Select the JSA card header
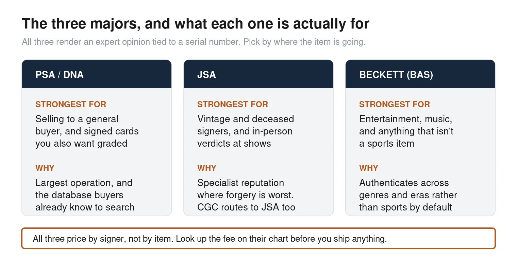This screenshot has width=517, height=258. (258, 74)
